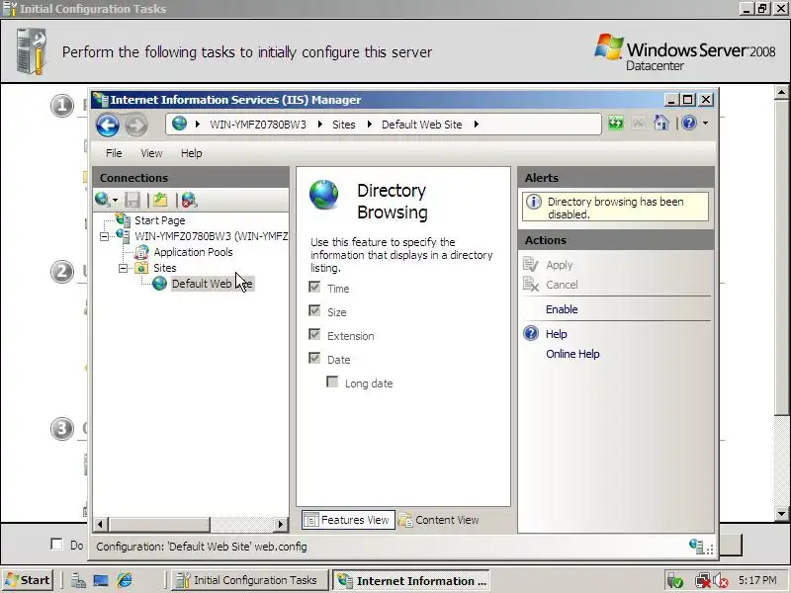The image size is (791, 593).
Task: Go to Home using the house icon
Action: coord(660,123)
